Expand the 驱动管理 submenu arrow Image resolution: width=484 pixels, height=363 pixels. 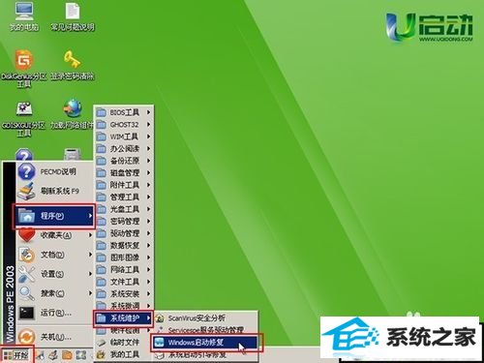tap(149, 233)
